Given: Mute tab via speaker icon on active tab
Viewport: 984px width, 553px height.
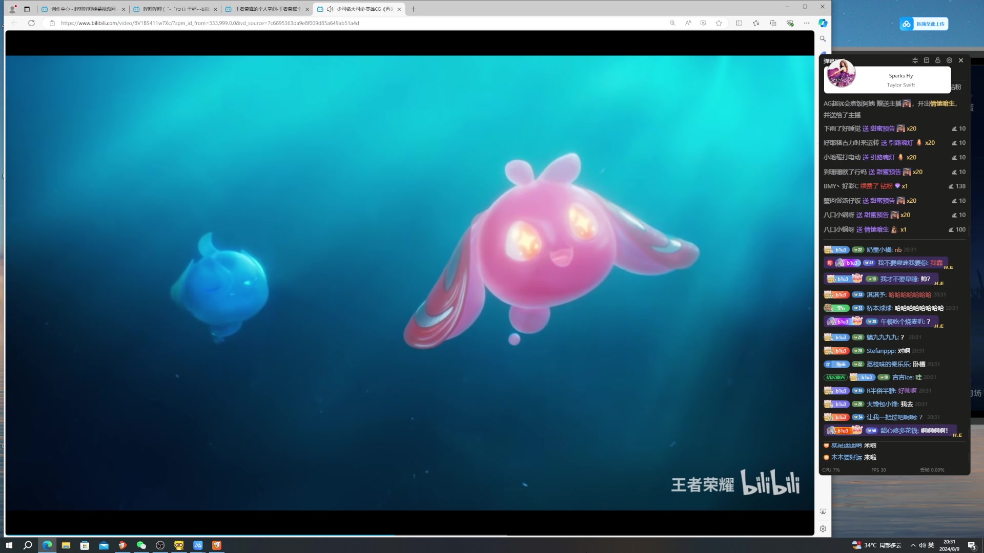Looking at the screenshot, I should pyautogui.click(x=330, y=9).
